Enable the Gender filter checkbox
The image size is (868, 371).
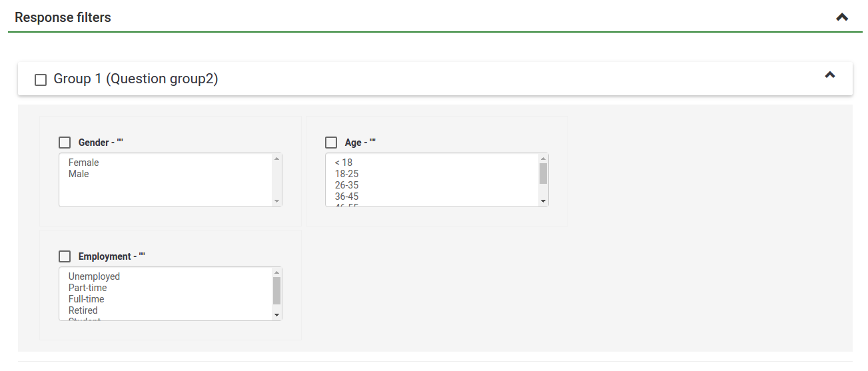[x=65, y=143]
